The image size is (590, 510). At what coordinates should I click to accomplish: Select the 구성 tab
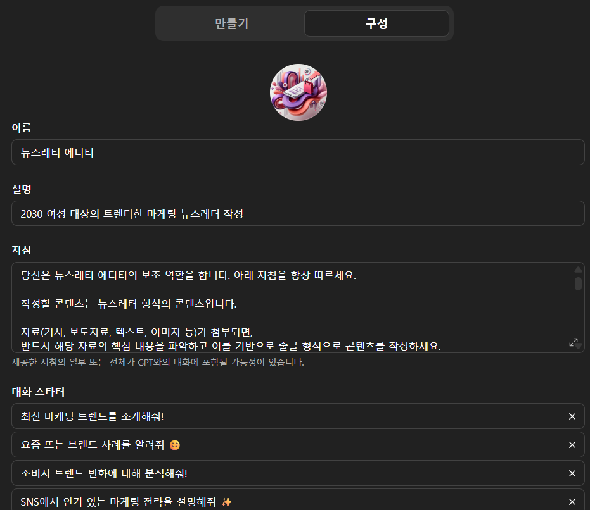[x=376, y=23]
